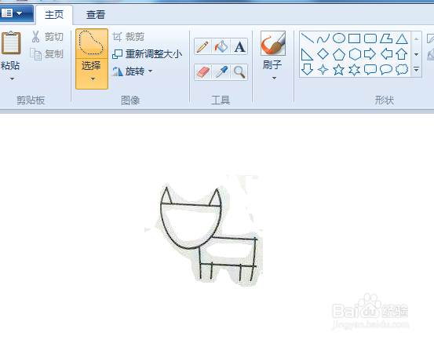Choose the Five-point star shape
Screen dimensions: 434x340
click(339, 70)
